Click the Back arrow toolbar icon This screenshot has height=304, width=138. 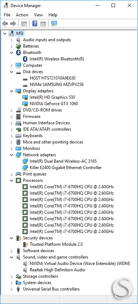(5, 24)
